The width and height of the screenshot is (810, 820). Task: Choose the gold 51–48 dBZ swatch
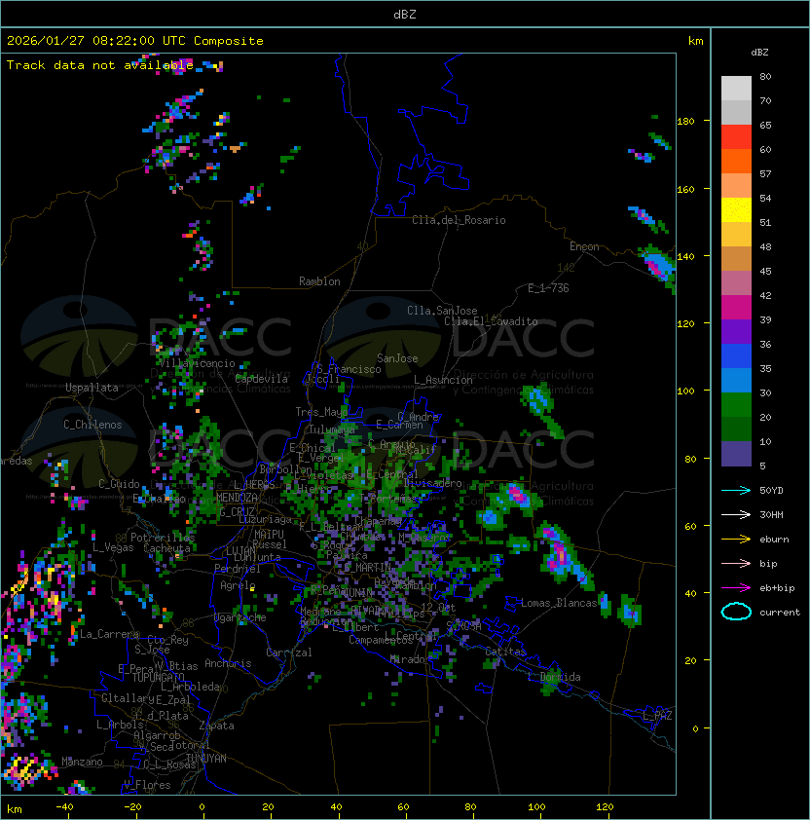click(x=736, y=235)
